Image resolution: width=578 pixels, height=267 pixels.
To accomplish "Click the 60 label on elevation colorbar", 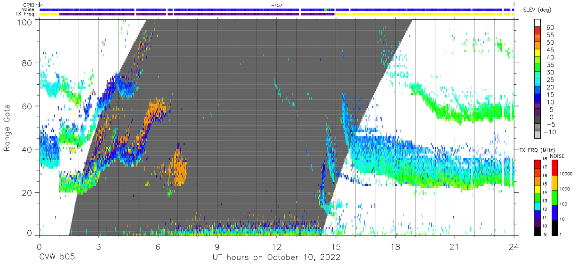I will [x=550, y=27].
